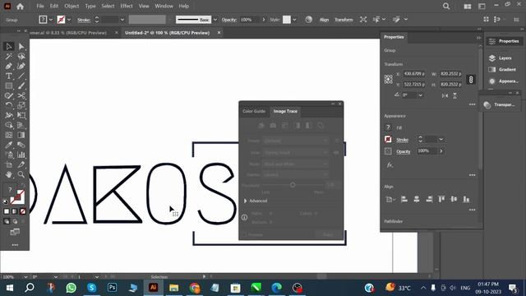Screen dimensions: 526x296
Task: Select the Line Segment tool
Action: [x=21, y=76]
